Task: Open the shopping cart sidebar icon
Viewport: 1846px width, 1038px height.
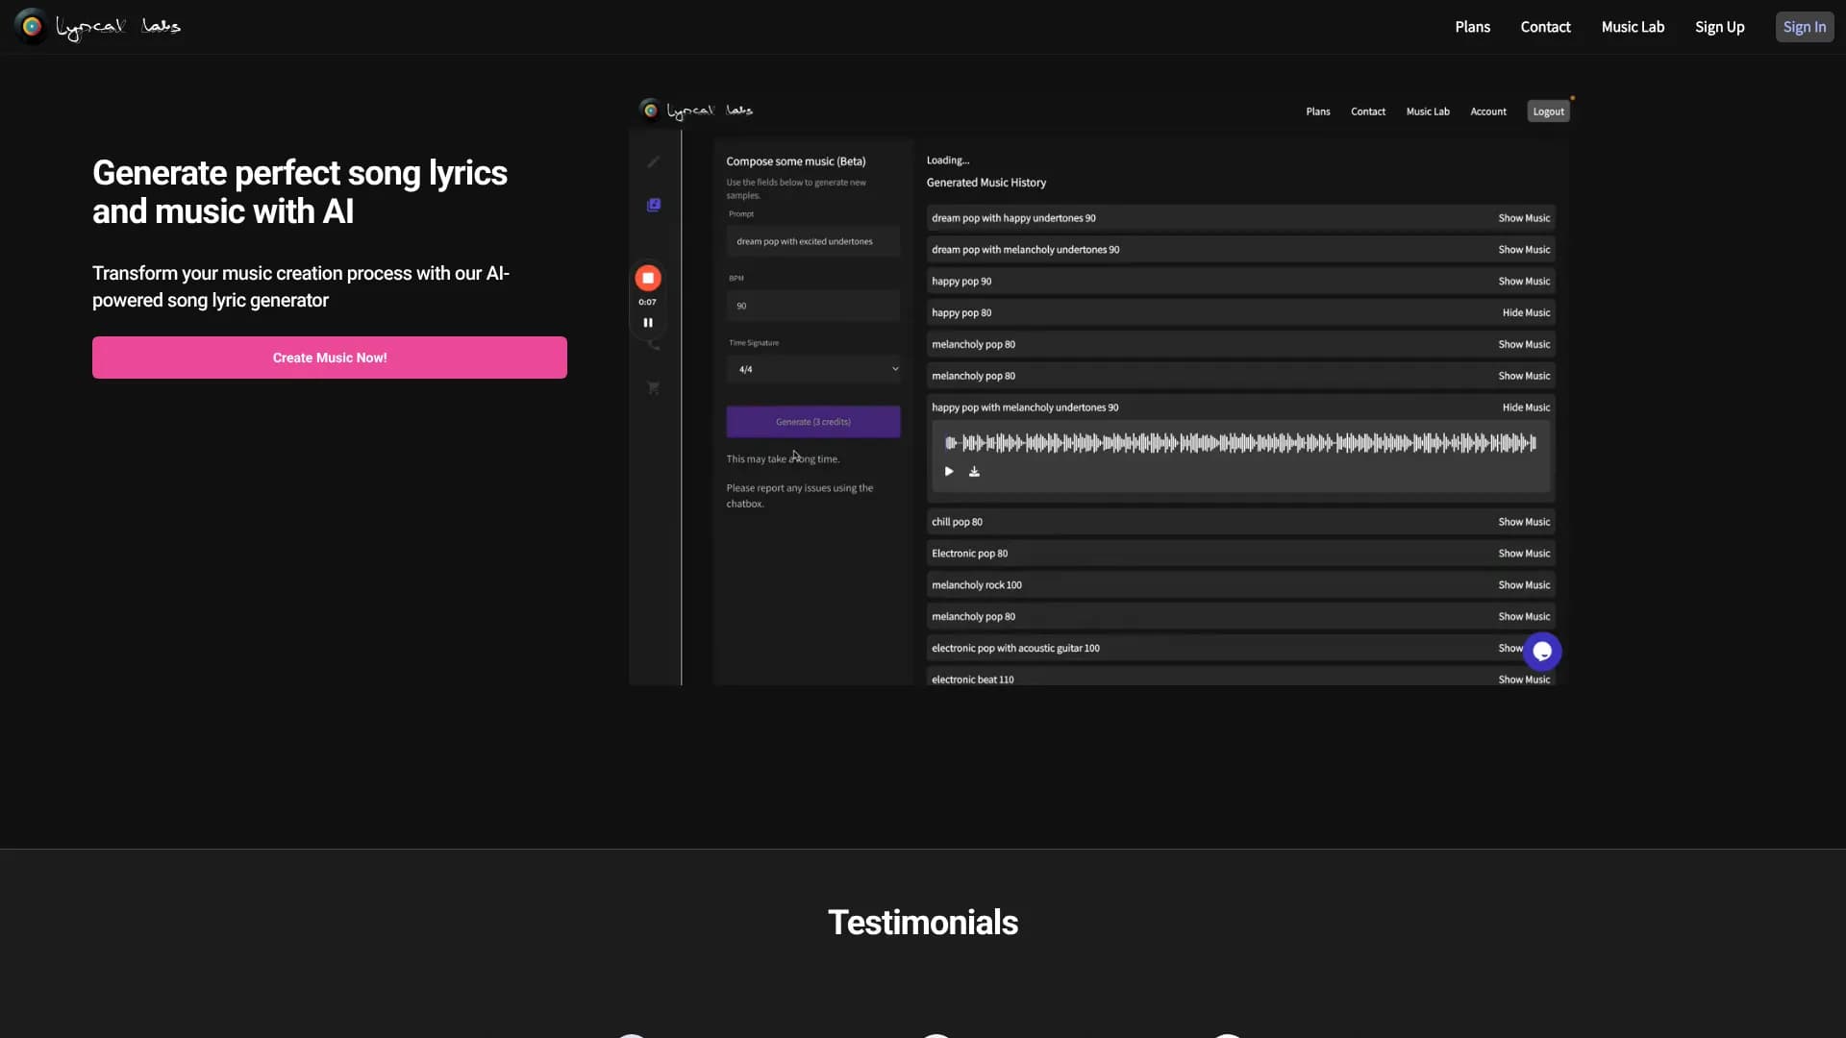Action: [x=654, y=388]
